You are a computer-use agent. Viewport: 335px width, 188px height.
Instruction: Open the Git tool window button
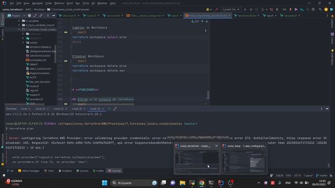pos(10,171)
